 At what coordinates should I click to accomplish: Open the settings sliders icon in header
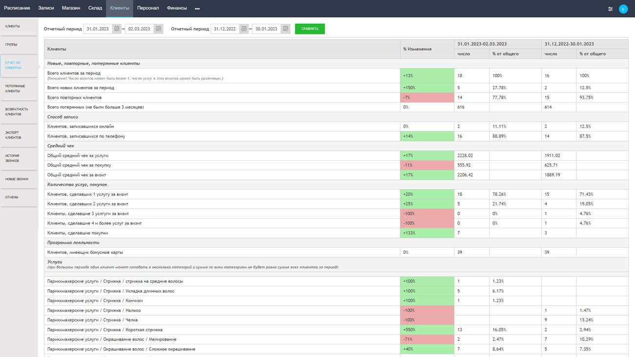(610, 9)
